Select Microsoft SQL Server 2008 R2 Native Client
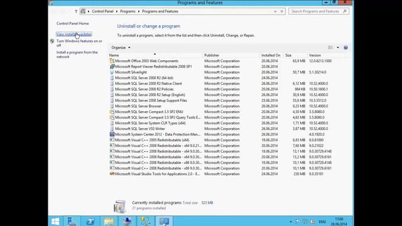The height and width of the screenshot is (226, 402). point(220,83)
